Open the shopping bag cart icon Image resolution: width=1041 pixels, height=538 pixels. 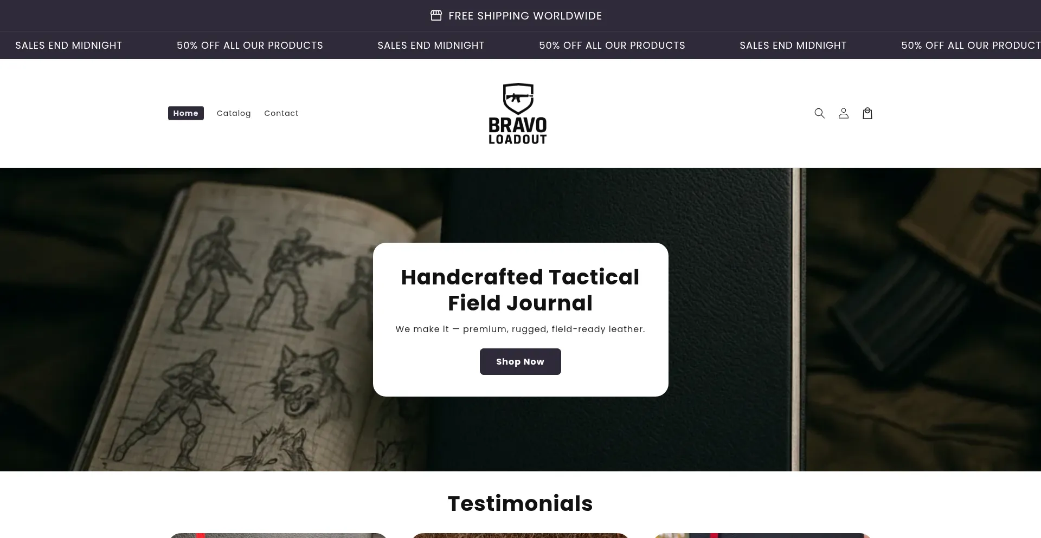867,113
